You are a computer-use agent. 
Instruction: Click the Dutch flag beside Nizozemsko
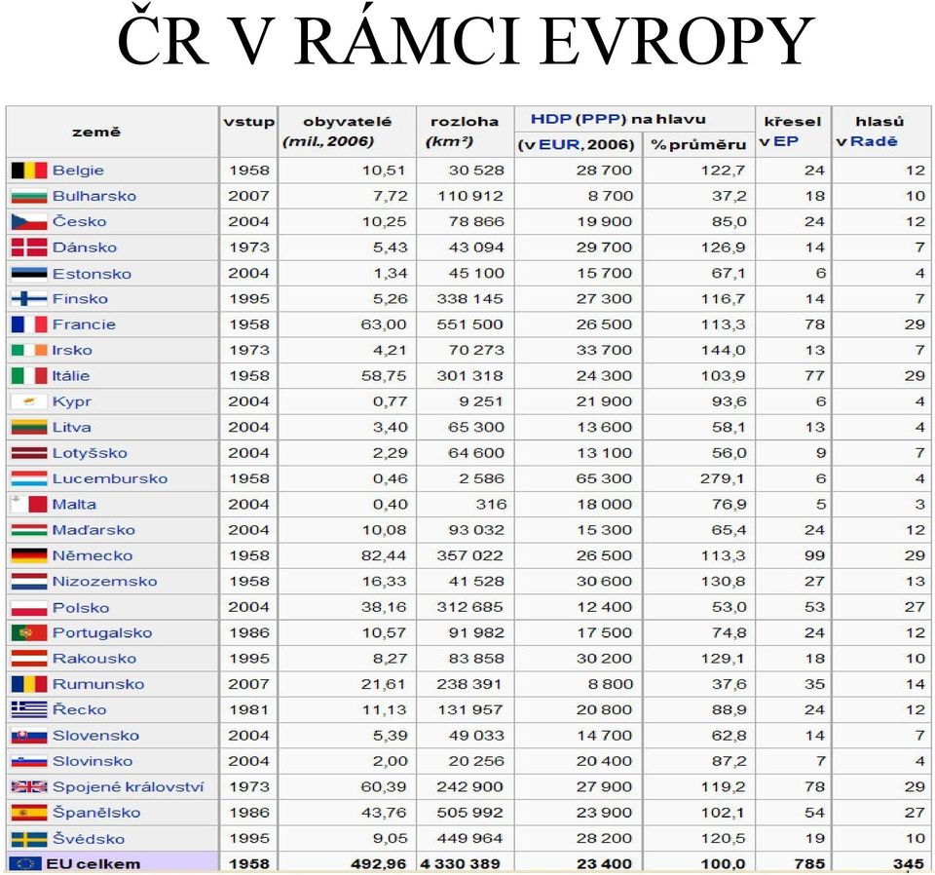(28, 582)
